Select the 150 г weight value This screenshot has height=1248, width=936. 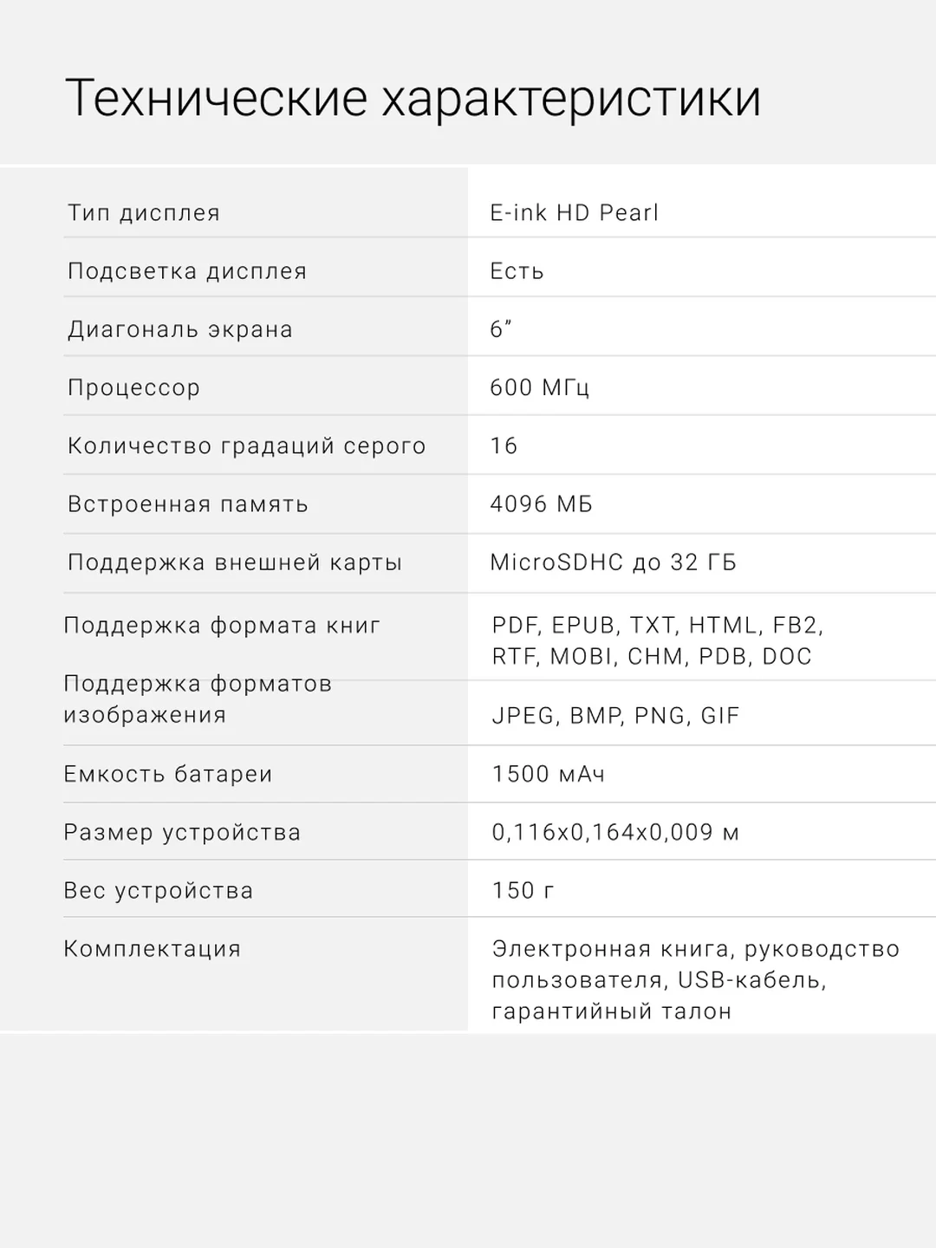[523, 891]
